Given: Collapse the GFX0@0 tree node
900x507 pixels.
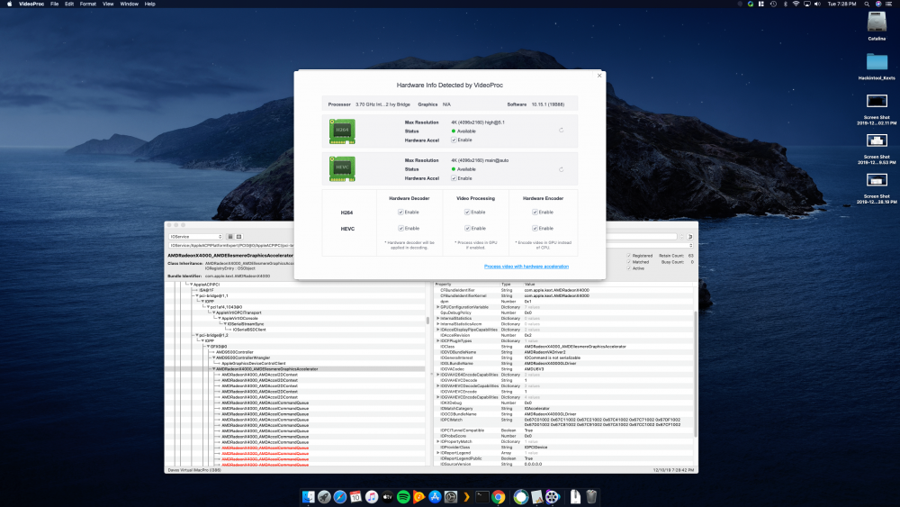Looking at the screenshot, I should pos(209,346).
